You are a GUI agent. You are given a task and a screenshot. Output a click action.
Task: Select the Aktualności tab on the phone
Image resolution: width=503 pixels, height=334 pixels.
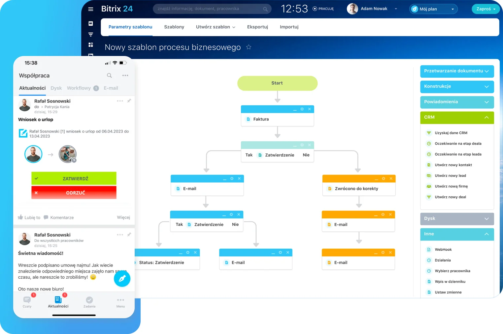[x=32, y=88]
